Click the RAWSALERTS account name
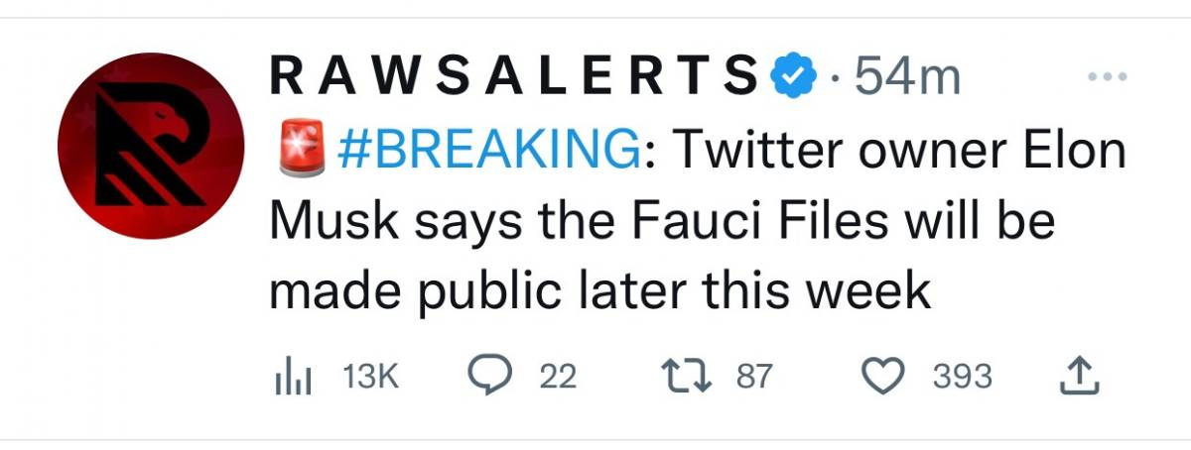This screenshot has width=1191, height=450. coord(514,77)
